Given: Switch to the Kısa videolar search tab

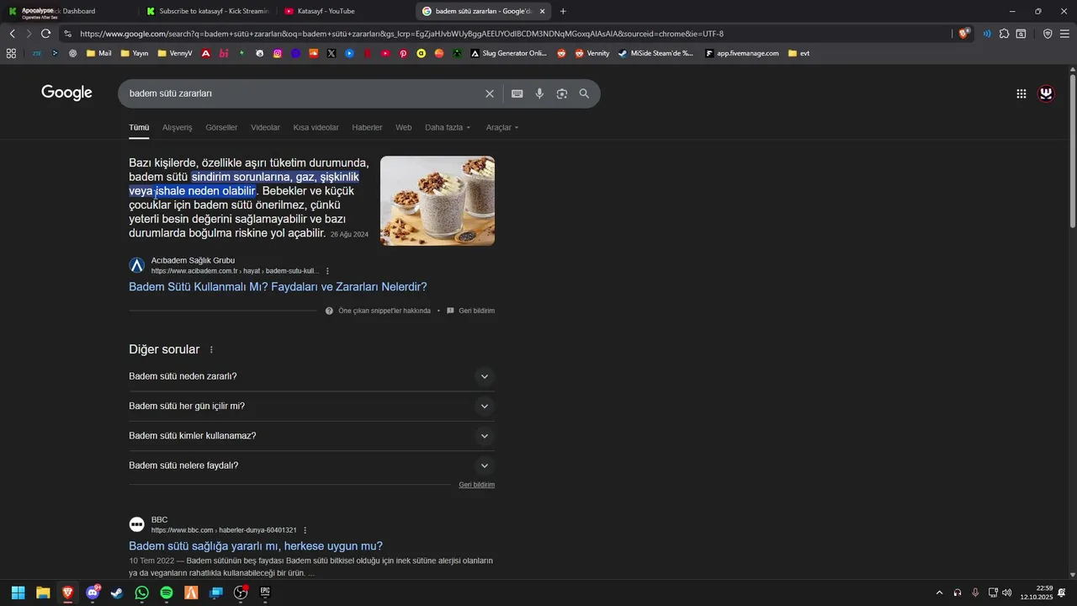Looking at the screenshot, I should [316, 128].
